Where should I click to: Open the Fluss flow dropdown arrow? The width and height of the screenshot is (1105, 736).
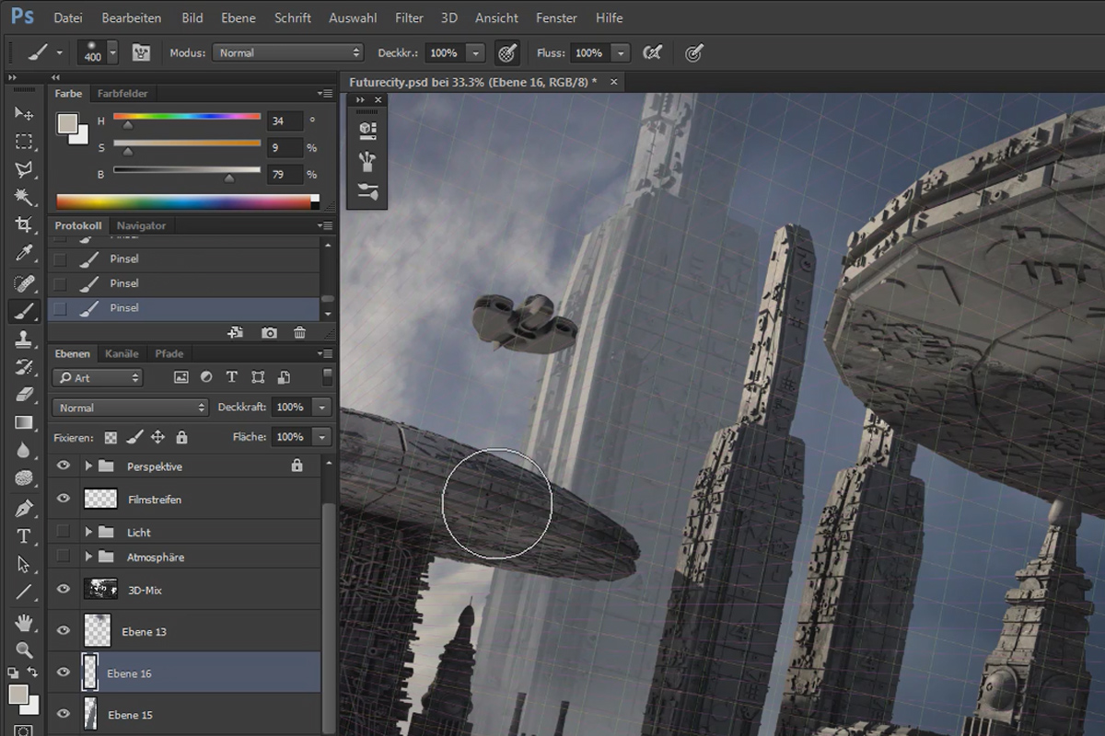click(621, 53)
